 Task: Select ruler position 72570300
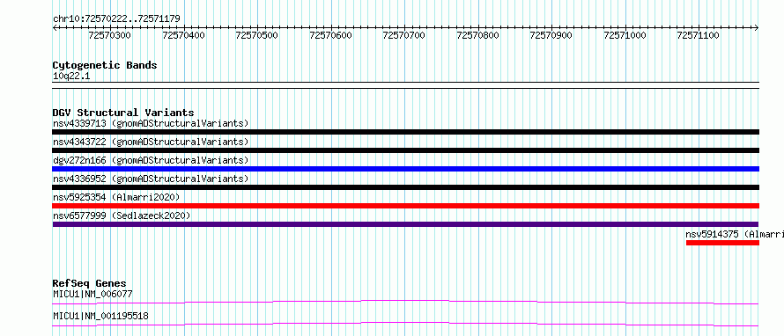point(109,35)
